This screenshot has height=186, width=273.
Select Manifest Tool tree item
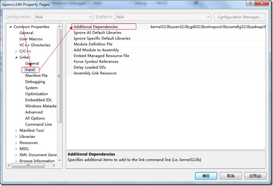click(x=32, y=130)
